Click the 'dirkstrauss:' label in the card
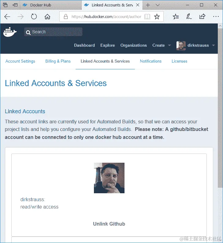Screen dimensions: 223x243 (x=33, y=199)
